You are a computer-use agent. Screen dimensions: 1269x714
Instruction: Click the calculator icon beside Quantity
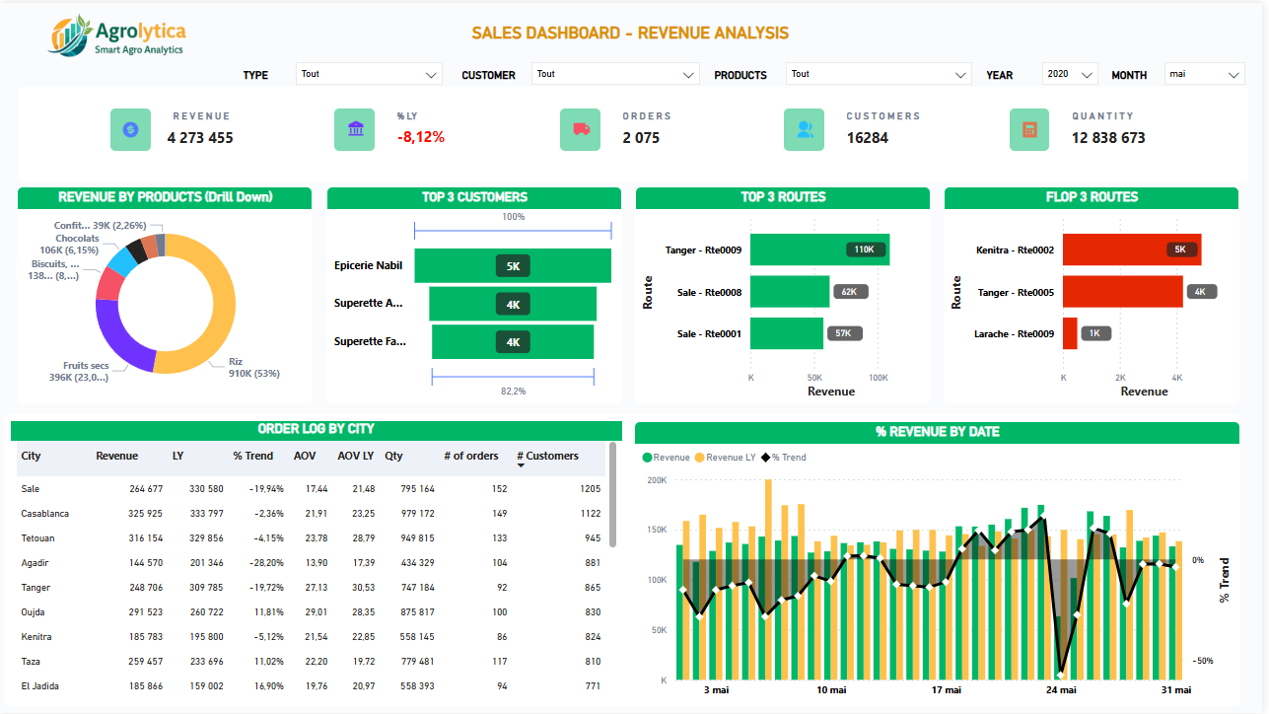[x=1028, y=129]
